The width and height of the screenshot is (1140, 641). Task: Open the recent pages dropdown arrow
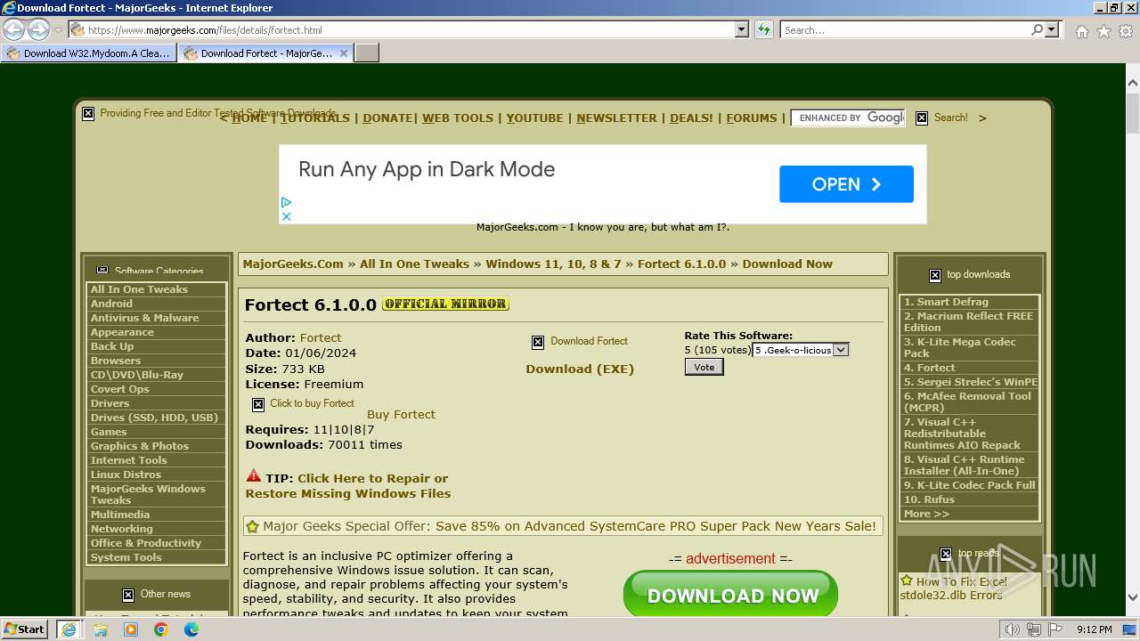[x=58, y=30]
